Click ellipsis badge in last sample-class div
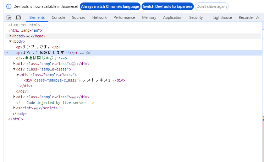 pos(73,97)
